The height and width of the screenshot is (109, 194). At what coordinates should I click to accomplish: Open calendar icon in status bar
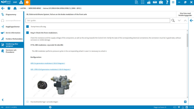point(187,107)
